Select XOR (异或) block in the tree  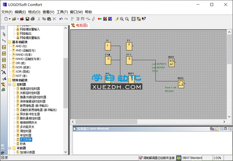[x=23, y=72]
